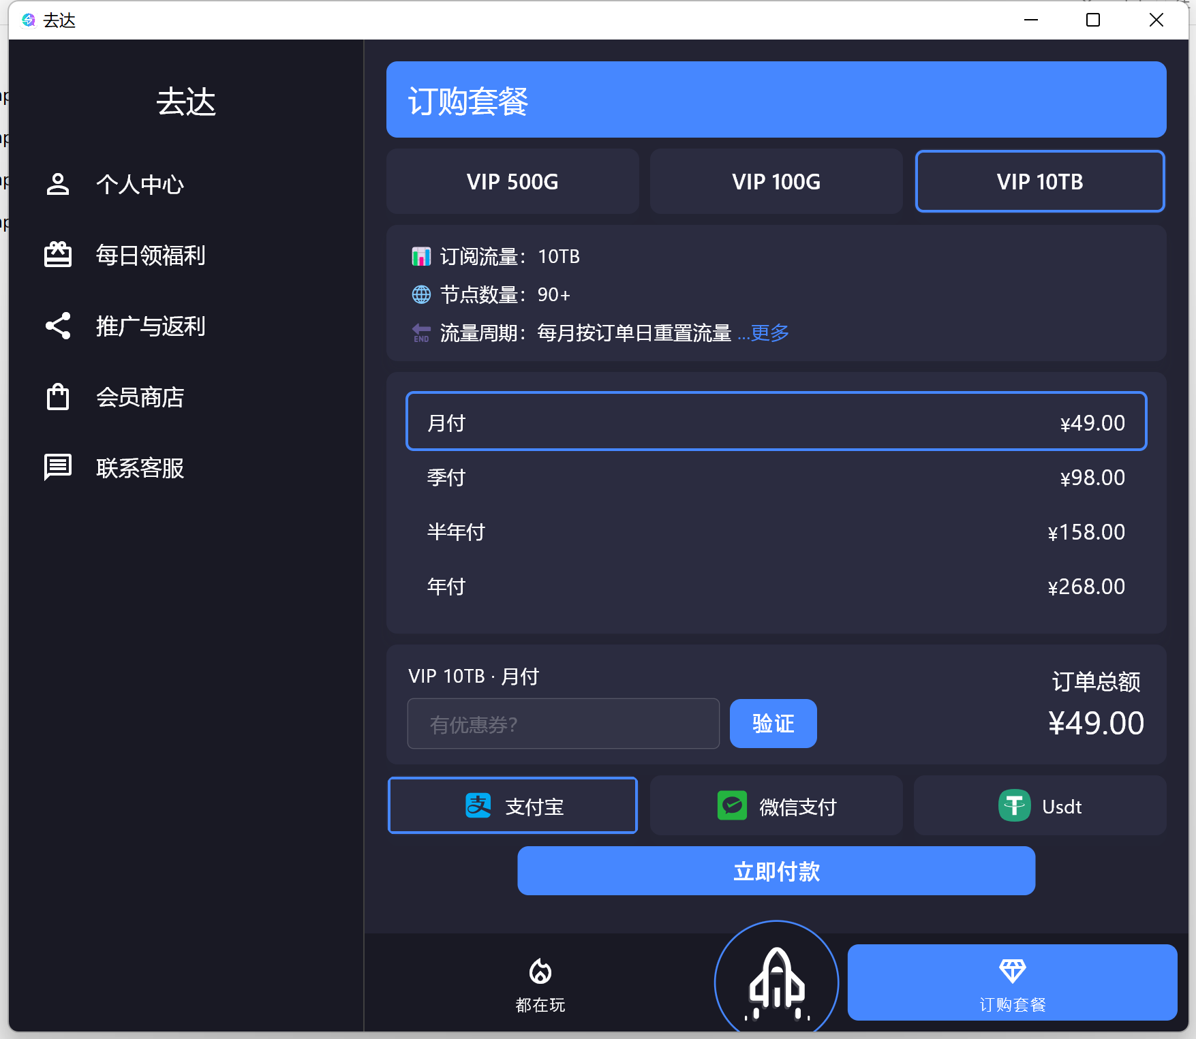1196x1039 pixels.
Task: Switch to the VIP 100G plan tab
Action: (x=776, y=181)
